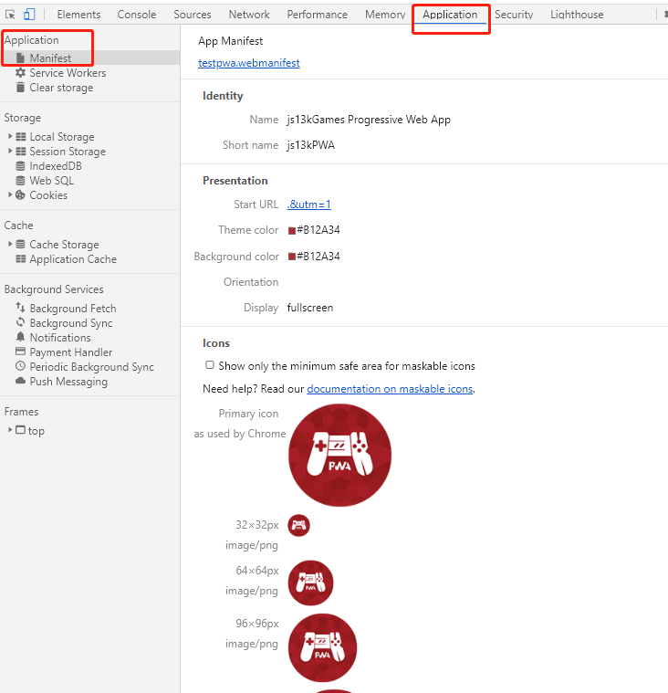Click the Clear storage trash icon

20,87
